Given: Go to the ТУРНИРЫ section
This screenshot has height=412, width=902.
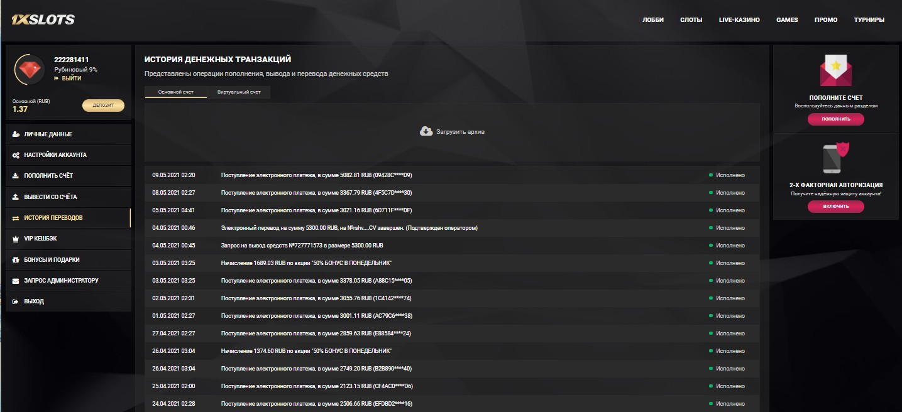Looking at the screenshot, I should click(x=869, y=20).
